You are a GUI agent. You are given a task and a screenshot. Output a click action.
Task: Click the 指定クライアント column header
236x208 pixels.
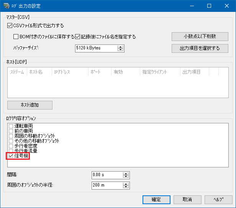[x=160, y=72]
